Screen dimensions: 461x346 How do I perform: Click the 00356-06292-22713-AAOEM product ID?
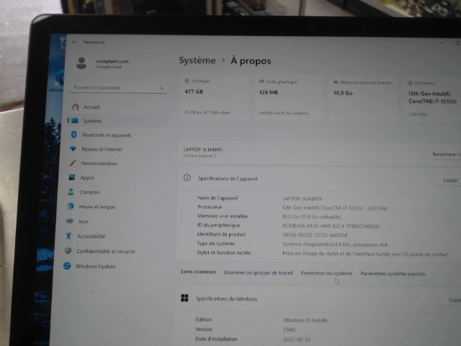(x=315, y=235)
